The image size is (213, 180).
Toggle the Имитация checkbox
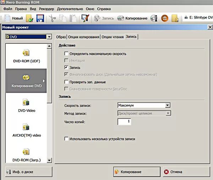66,60
